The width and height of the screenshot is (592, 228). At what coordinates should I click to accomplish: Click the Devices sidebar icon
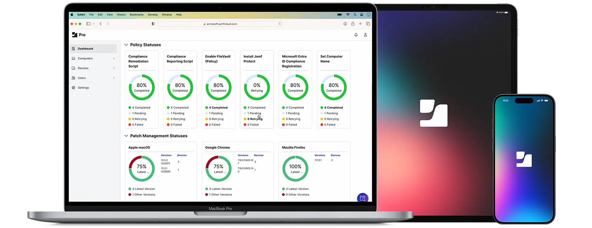pos(74,68)
